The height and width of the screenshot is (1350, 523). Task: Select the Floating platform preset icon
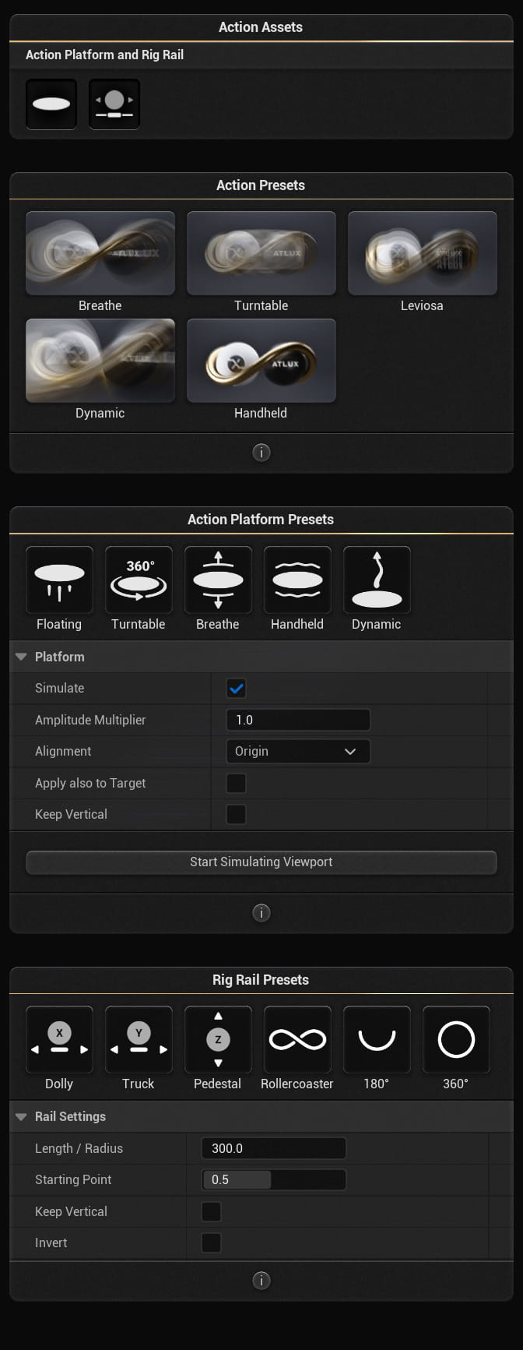(x=59, y=580)
